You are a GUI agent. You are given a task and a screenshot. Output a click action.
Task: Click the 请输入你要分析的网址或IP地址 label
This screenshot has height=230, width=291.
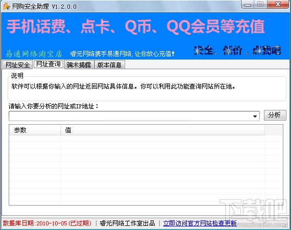tap(54, 106)
